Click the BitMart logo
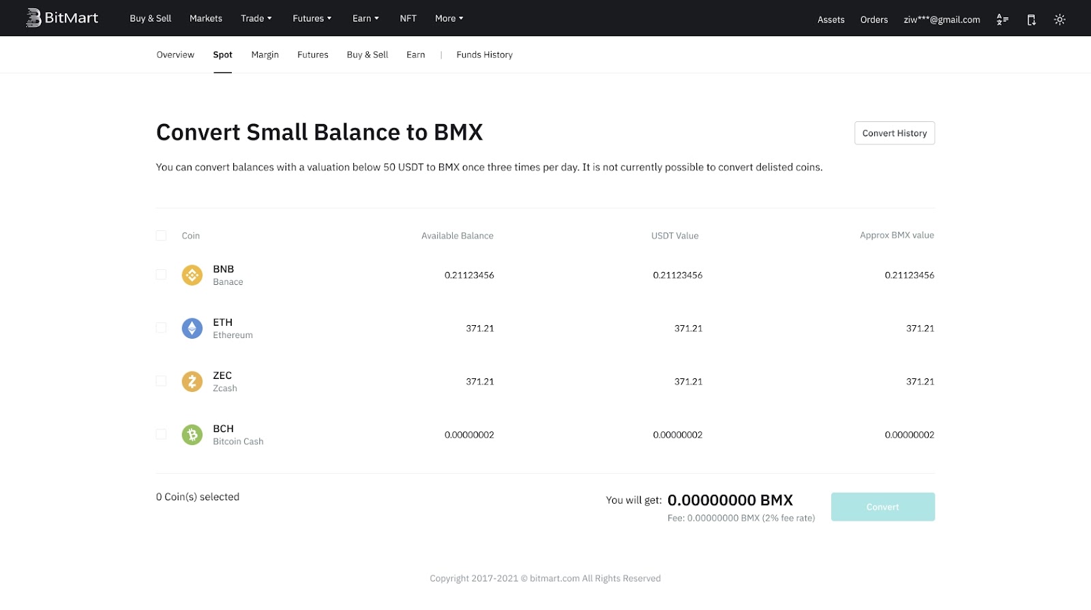 (x=62, y=18)
